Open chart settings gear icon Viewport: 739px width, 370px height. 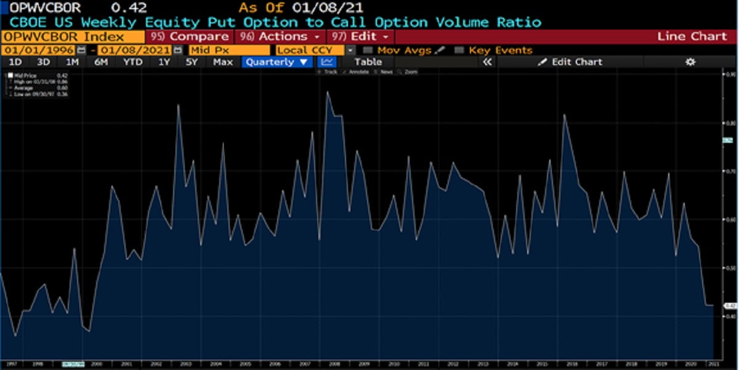coord(690,62)
